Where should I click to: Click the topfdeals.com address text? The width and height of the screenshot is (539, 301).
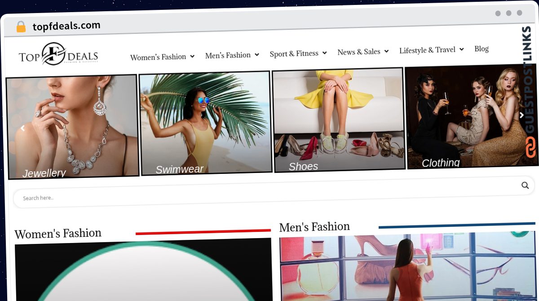[x=66, y=26]
